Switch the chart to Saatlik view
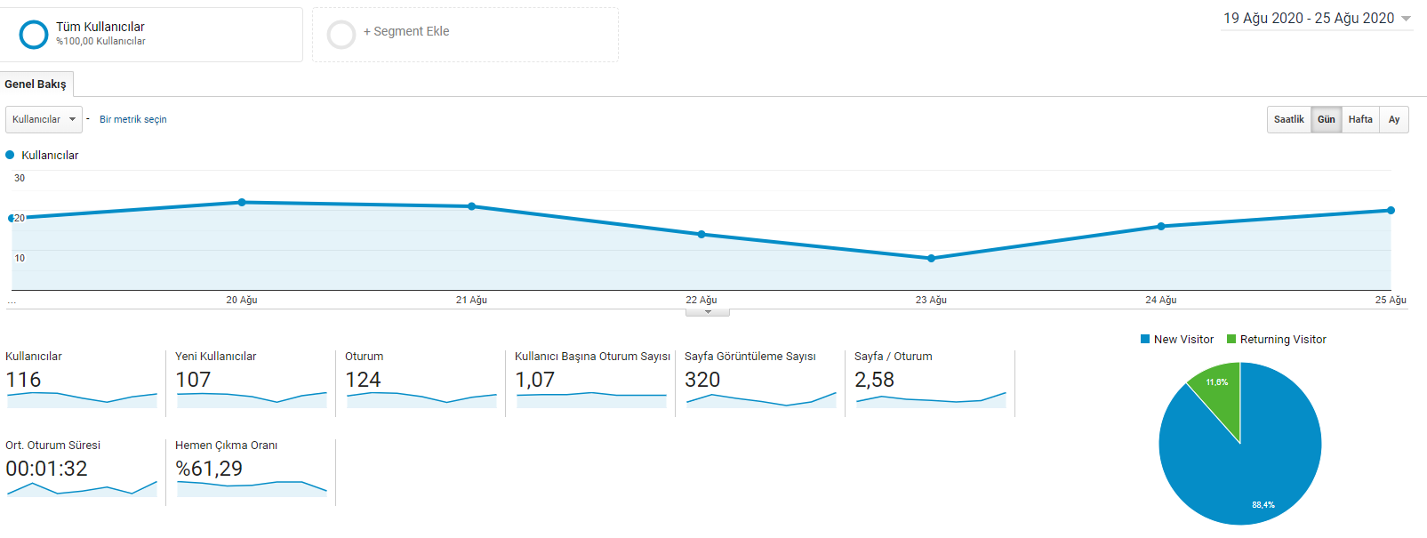 (1288, 119)
